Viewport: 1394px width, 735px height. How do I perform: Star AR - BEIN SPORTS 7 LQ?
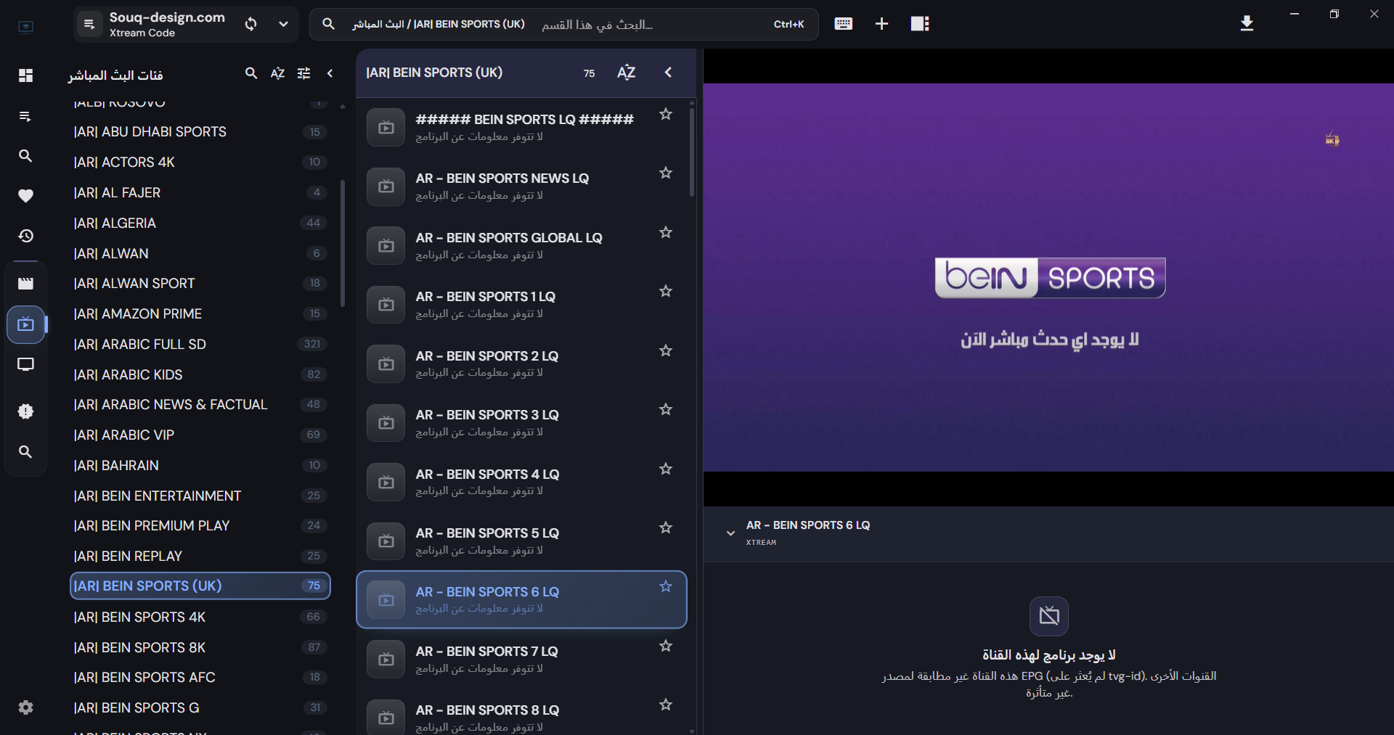click(666, 646)
